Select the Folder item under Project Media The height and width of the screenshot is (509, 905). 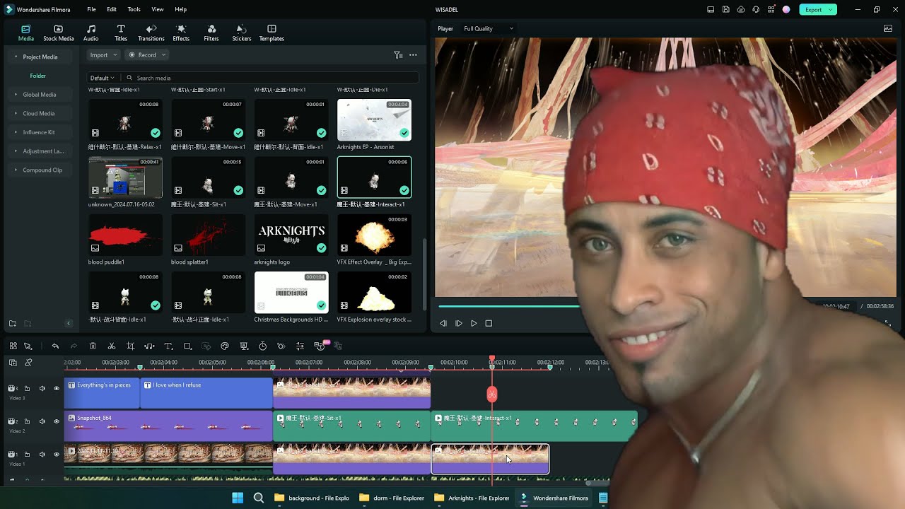point(37,76)
